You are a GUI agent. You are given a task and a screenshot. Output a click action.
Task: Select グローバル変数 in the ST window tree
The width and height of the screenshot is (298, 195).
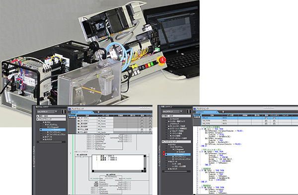(179, 167)
